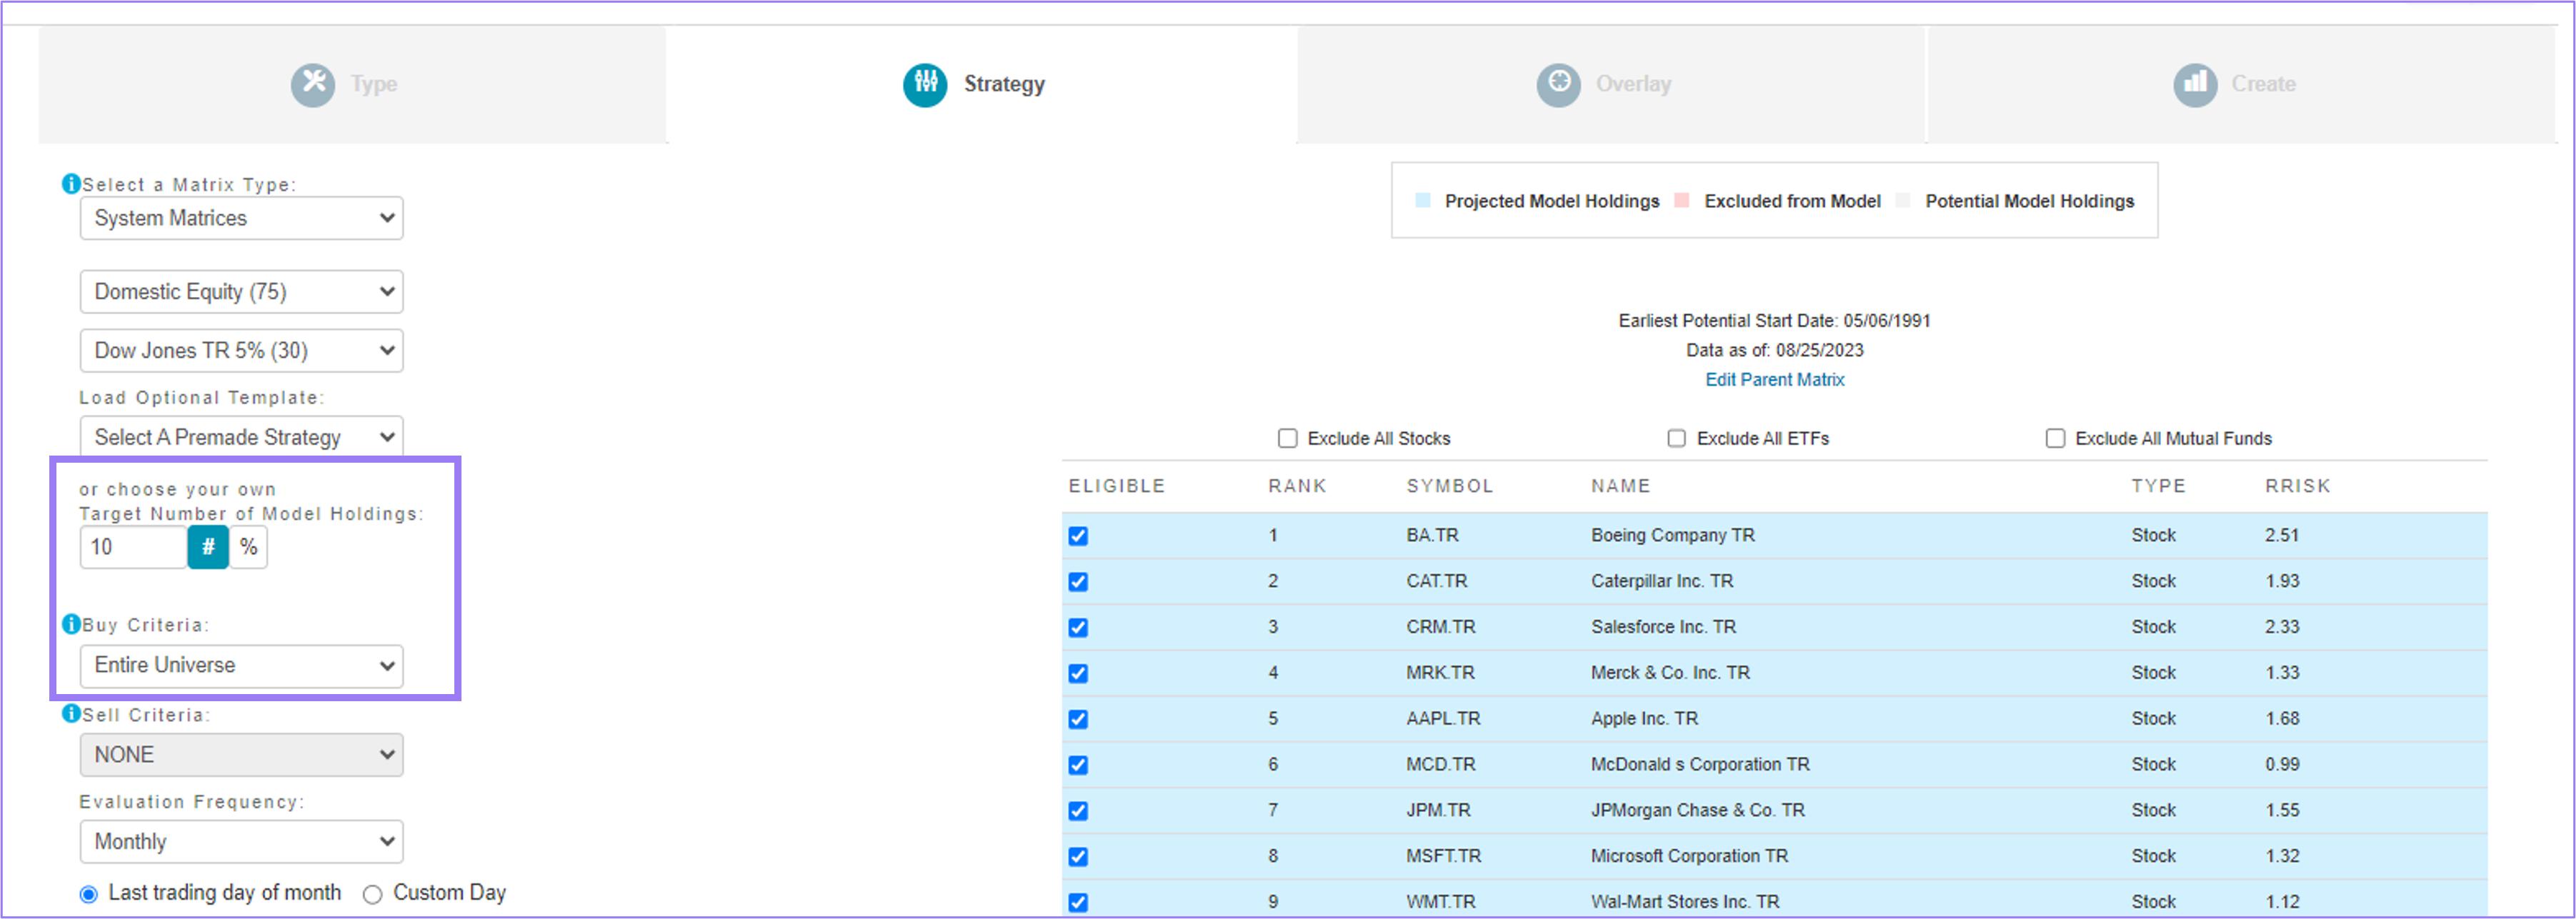This screenshot has height=919, width=2576.
Task: Click the RRISK value 2.51
Action: coord(2282,536)
